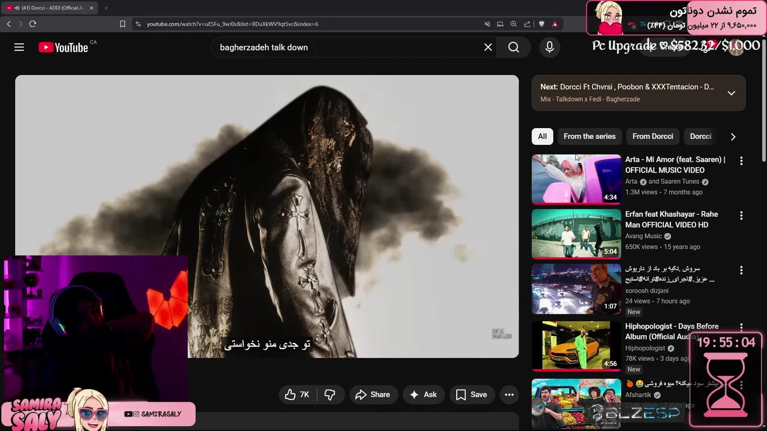Open Afshartik channel name

tap(638, 395)
